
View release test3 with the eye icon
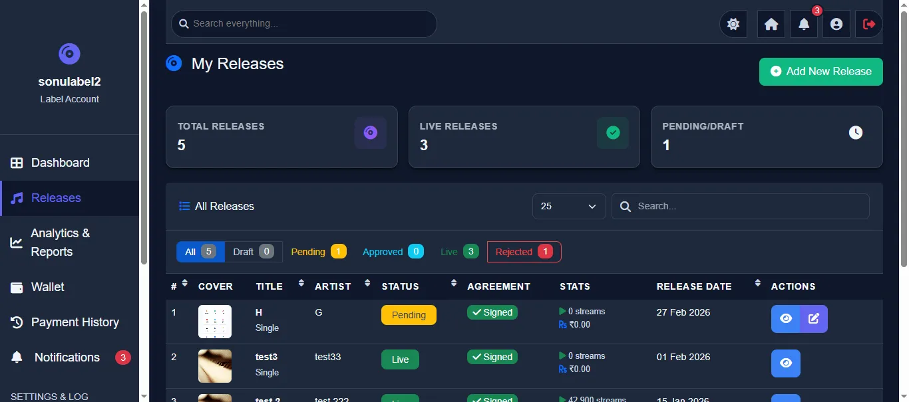click(786, 363)
